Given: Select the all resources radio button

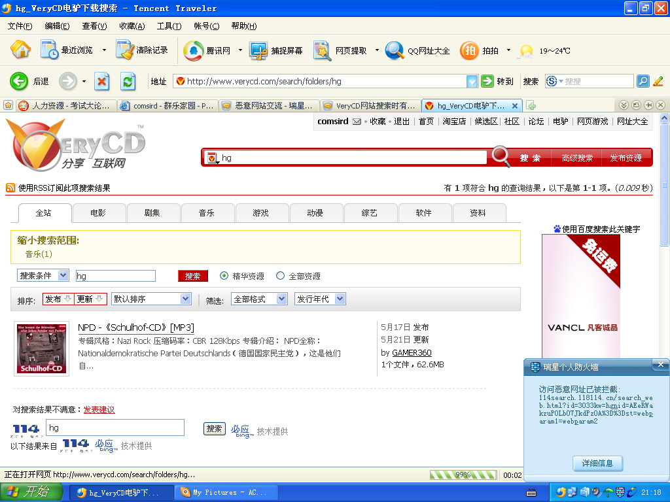Looking at the screenshot, I should click(x=280, y=276).
